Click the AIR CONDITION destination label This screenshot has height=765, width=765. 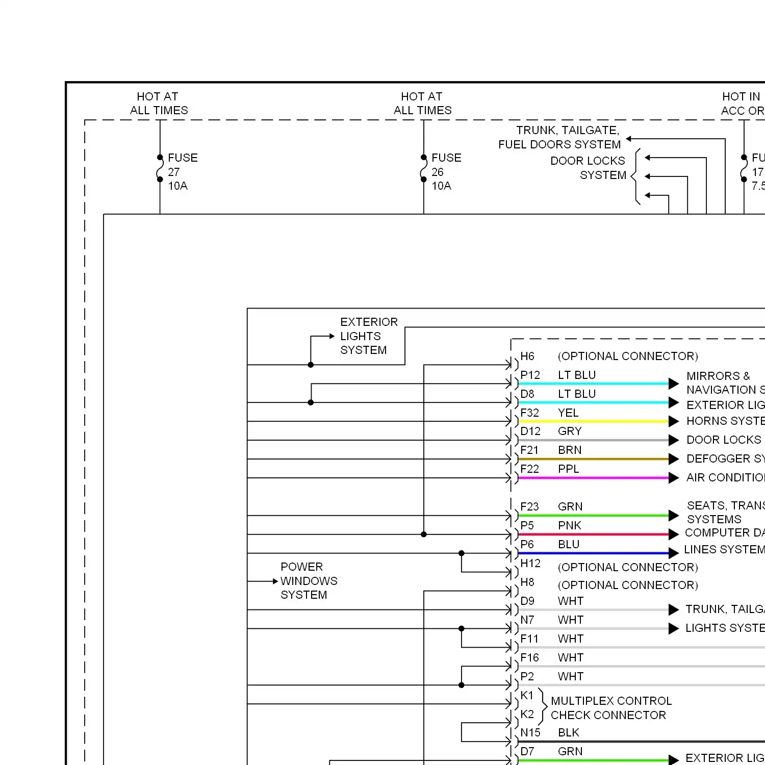click(725, 477)
